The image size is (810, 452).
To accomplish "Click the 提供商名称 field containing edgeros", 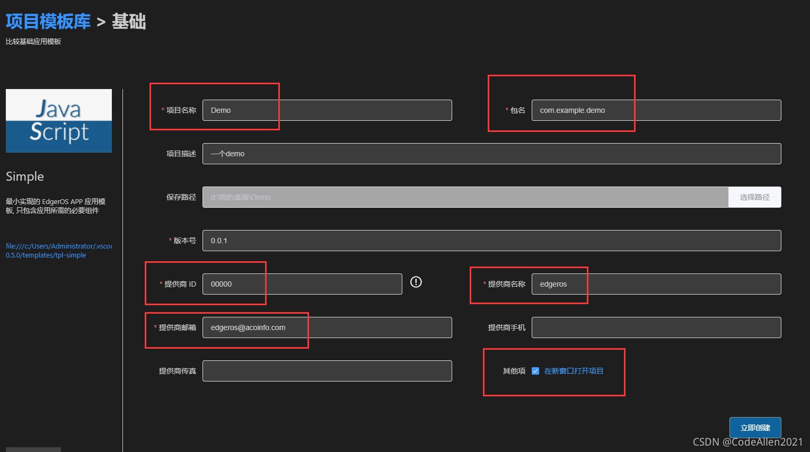I will click(x=656, y=284).
